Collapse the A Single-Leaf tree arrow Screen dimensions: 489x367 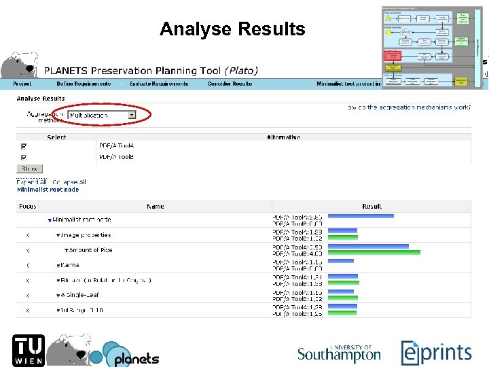click(58, 295)
